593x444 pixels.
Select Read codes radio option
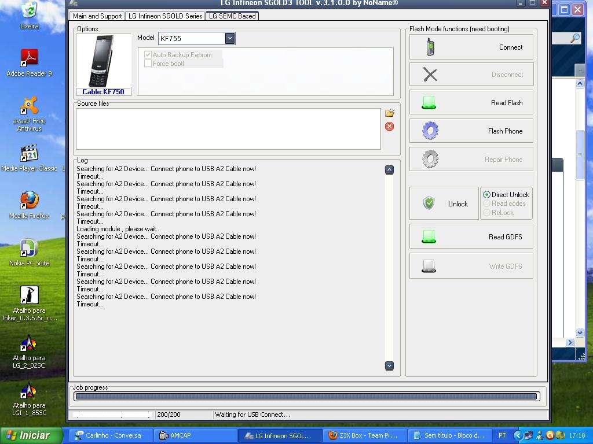(486, 203)
